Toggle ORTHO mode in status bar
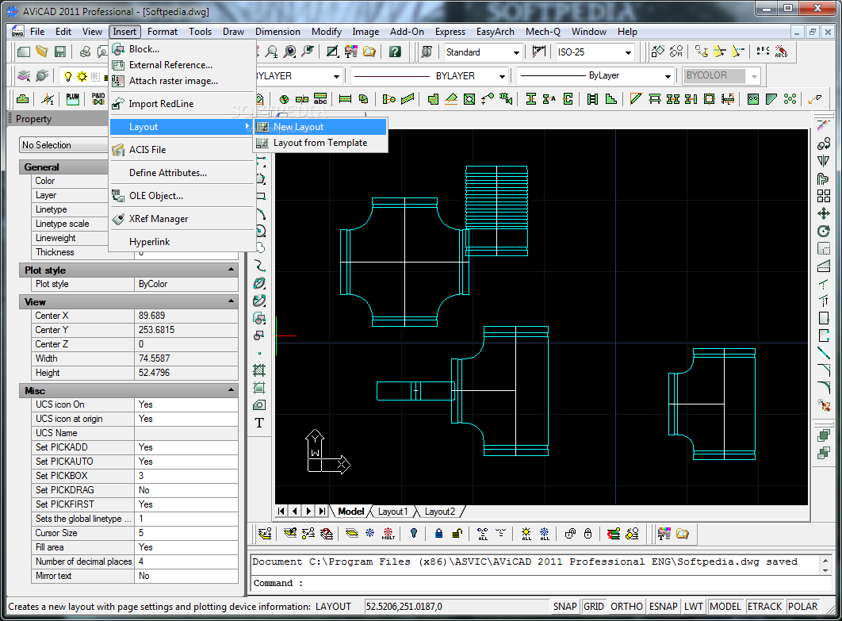Image resolution: width=842 pixels, height=621 pixels. point(626,607)
